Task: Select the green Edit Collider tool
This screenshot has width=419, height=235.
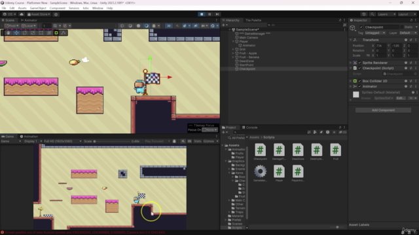Action: pyautogui.click(x=56, y=33)
